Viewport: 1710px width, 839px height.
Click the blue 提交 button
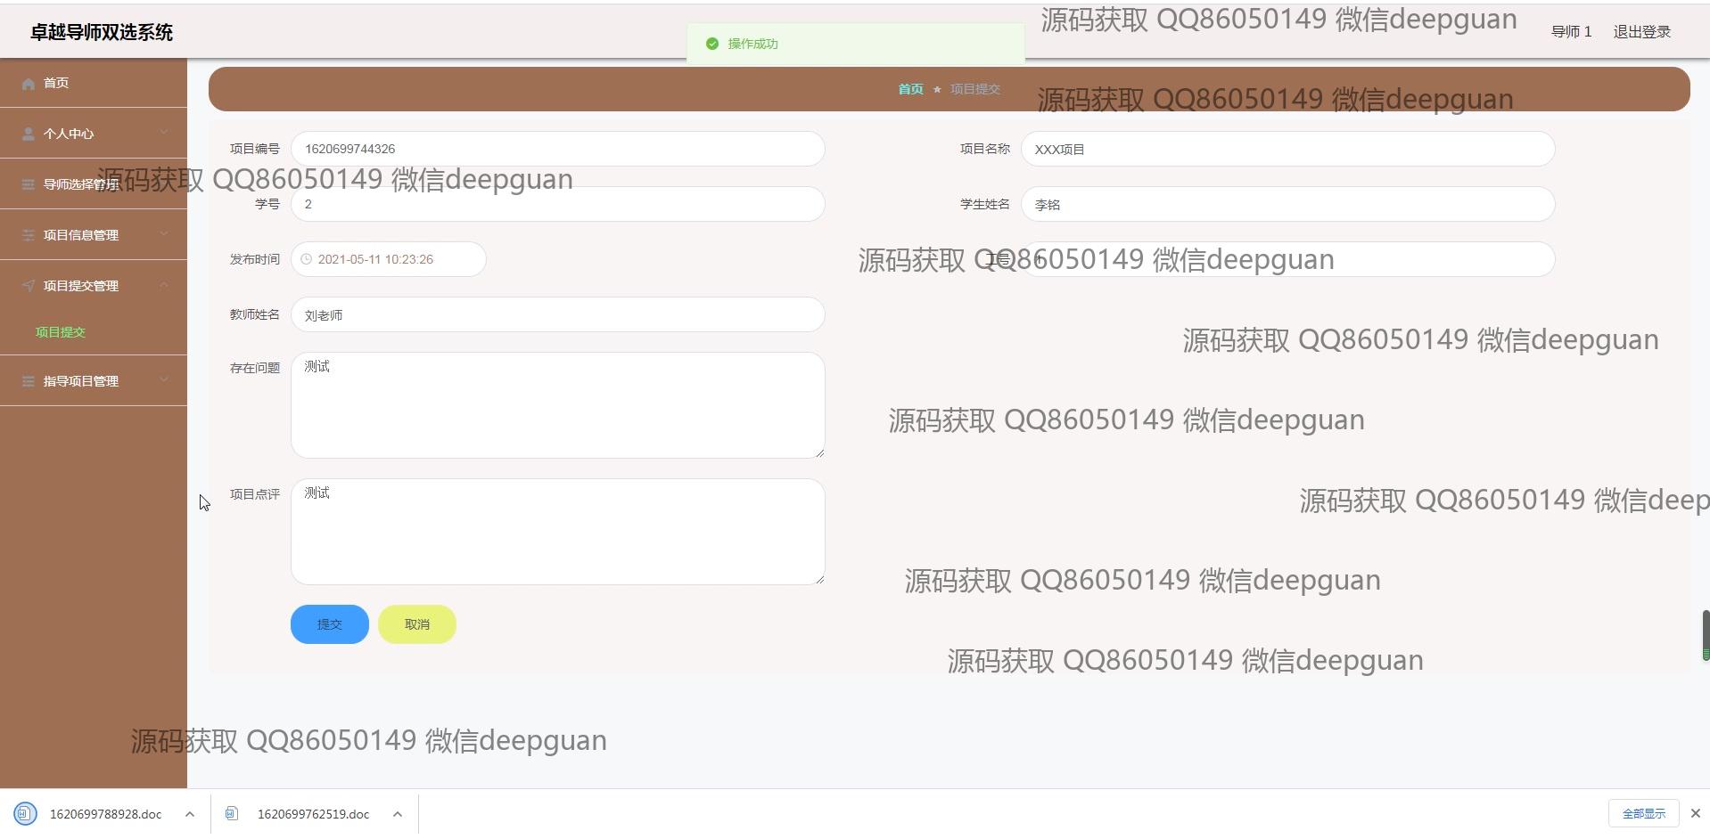pyautogui.click(x=330, y=624)
